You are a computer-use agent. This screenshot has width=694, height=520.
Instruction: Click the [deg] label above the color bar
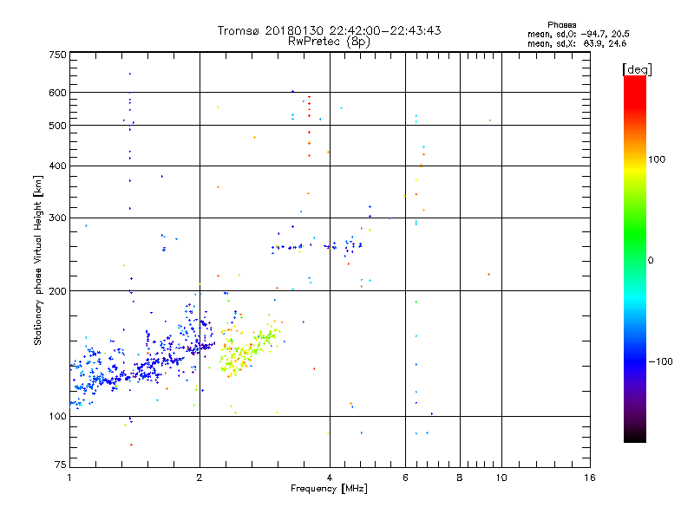[637, 69]
